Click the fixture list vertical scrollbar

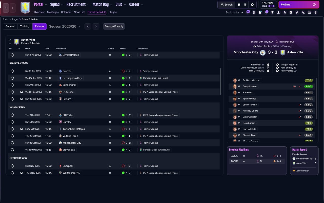[221, 81]
